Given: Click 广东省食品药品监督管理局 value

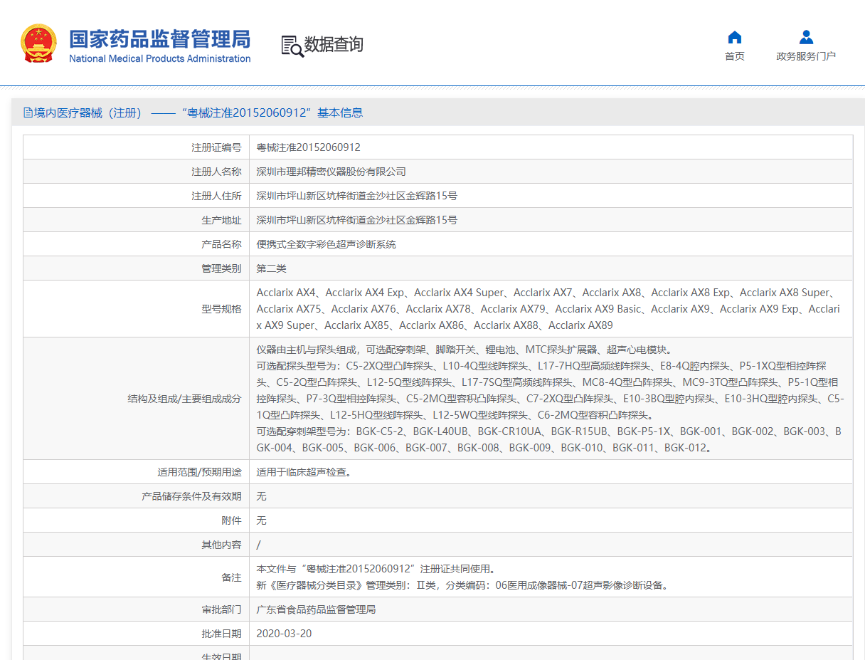Looking at the screenshot, I should [317, 609].
